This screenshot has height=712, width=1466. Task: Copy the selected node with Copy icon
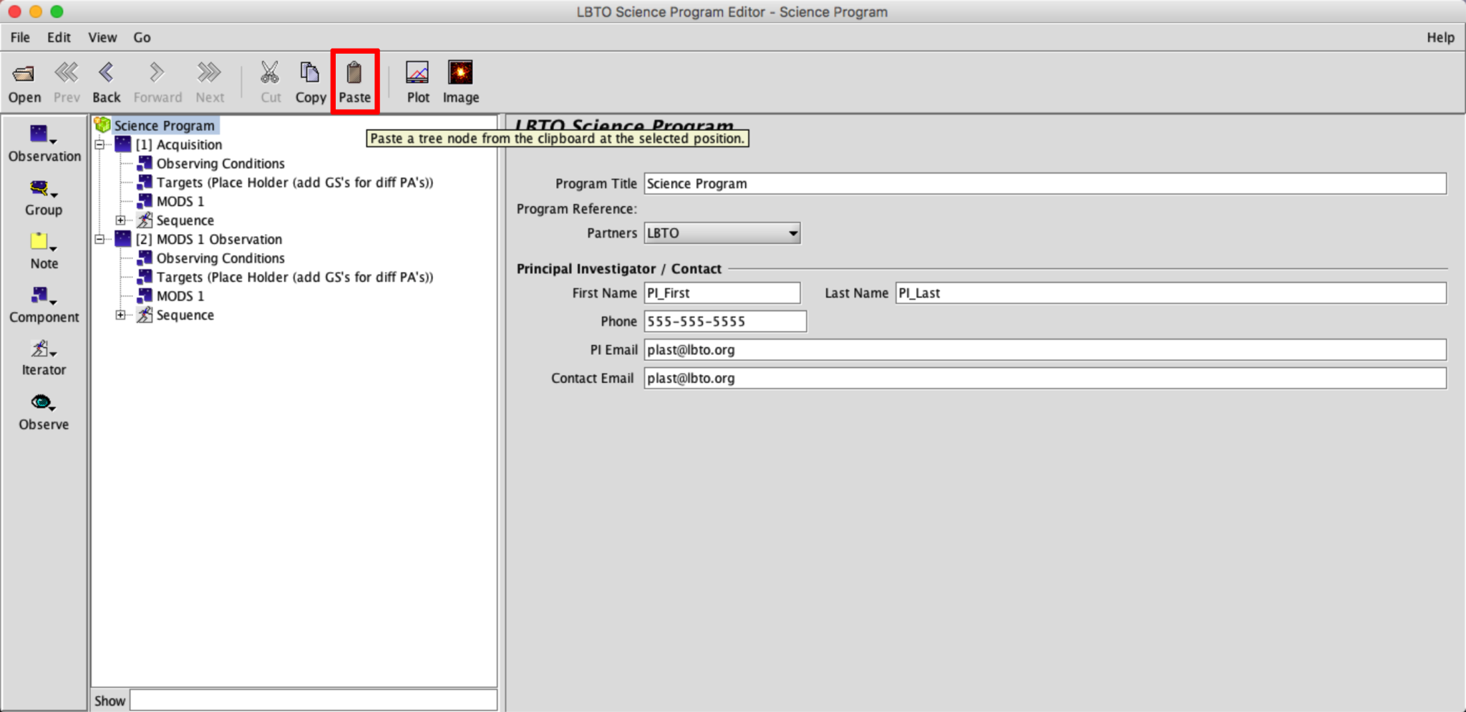(x=311, y=83)
